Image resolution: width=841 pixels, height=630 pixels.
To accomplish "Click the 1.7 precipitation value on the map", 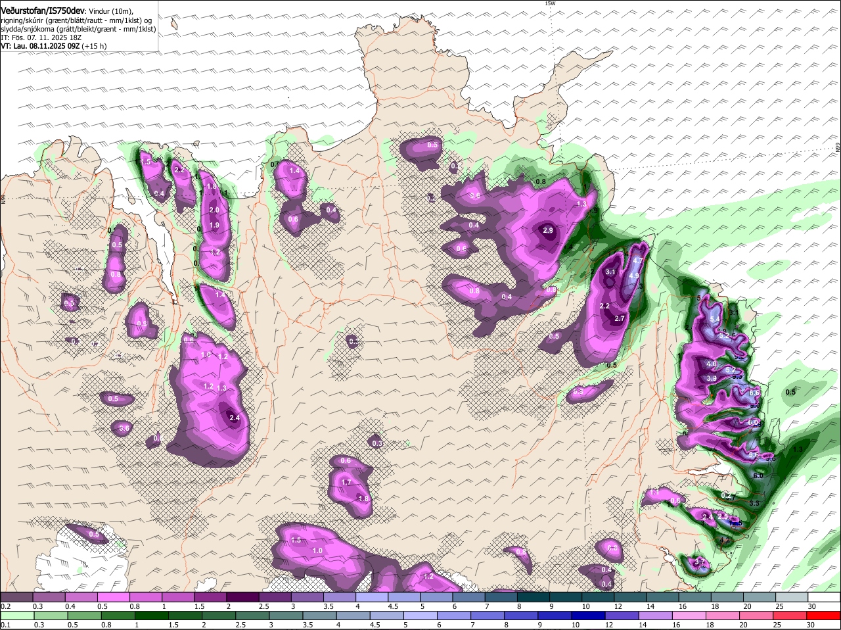I will 347,482.
